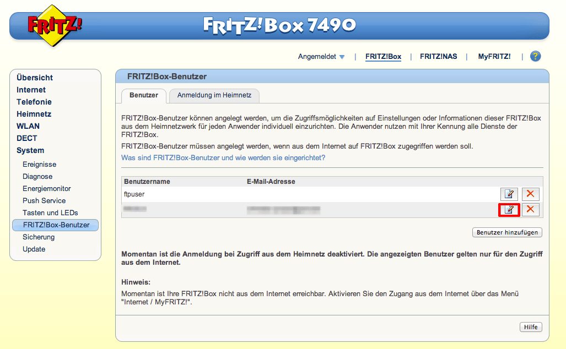
Task: Follow 'Was sind FRITZ!Box-Benutzer' help link
Action: [x=223, y=158]
